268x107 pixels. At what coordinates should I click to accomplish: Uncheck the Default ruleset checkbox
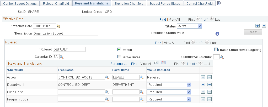click(x=119, y=49)
